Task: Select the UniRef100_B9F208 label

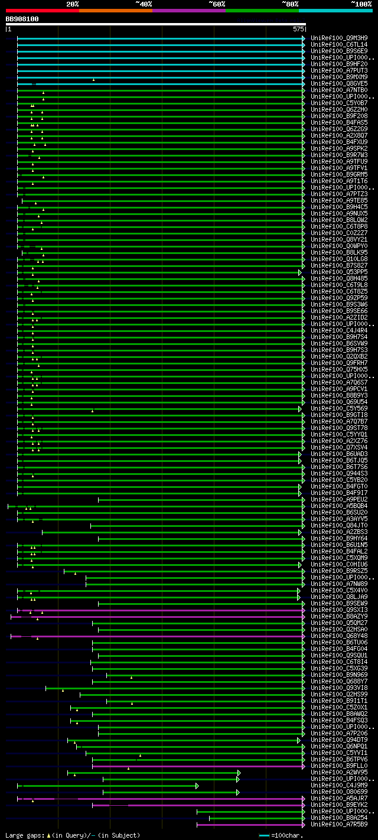Action: coord(340,116)
